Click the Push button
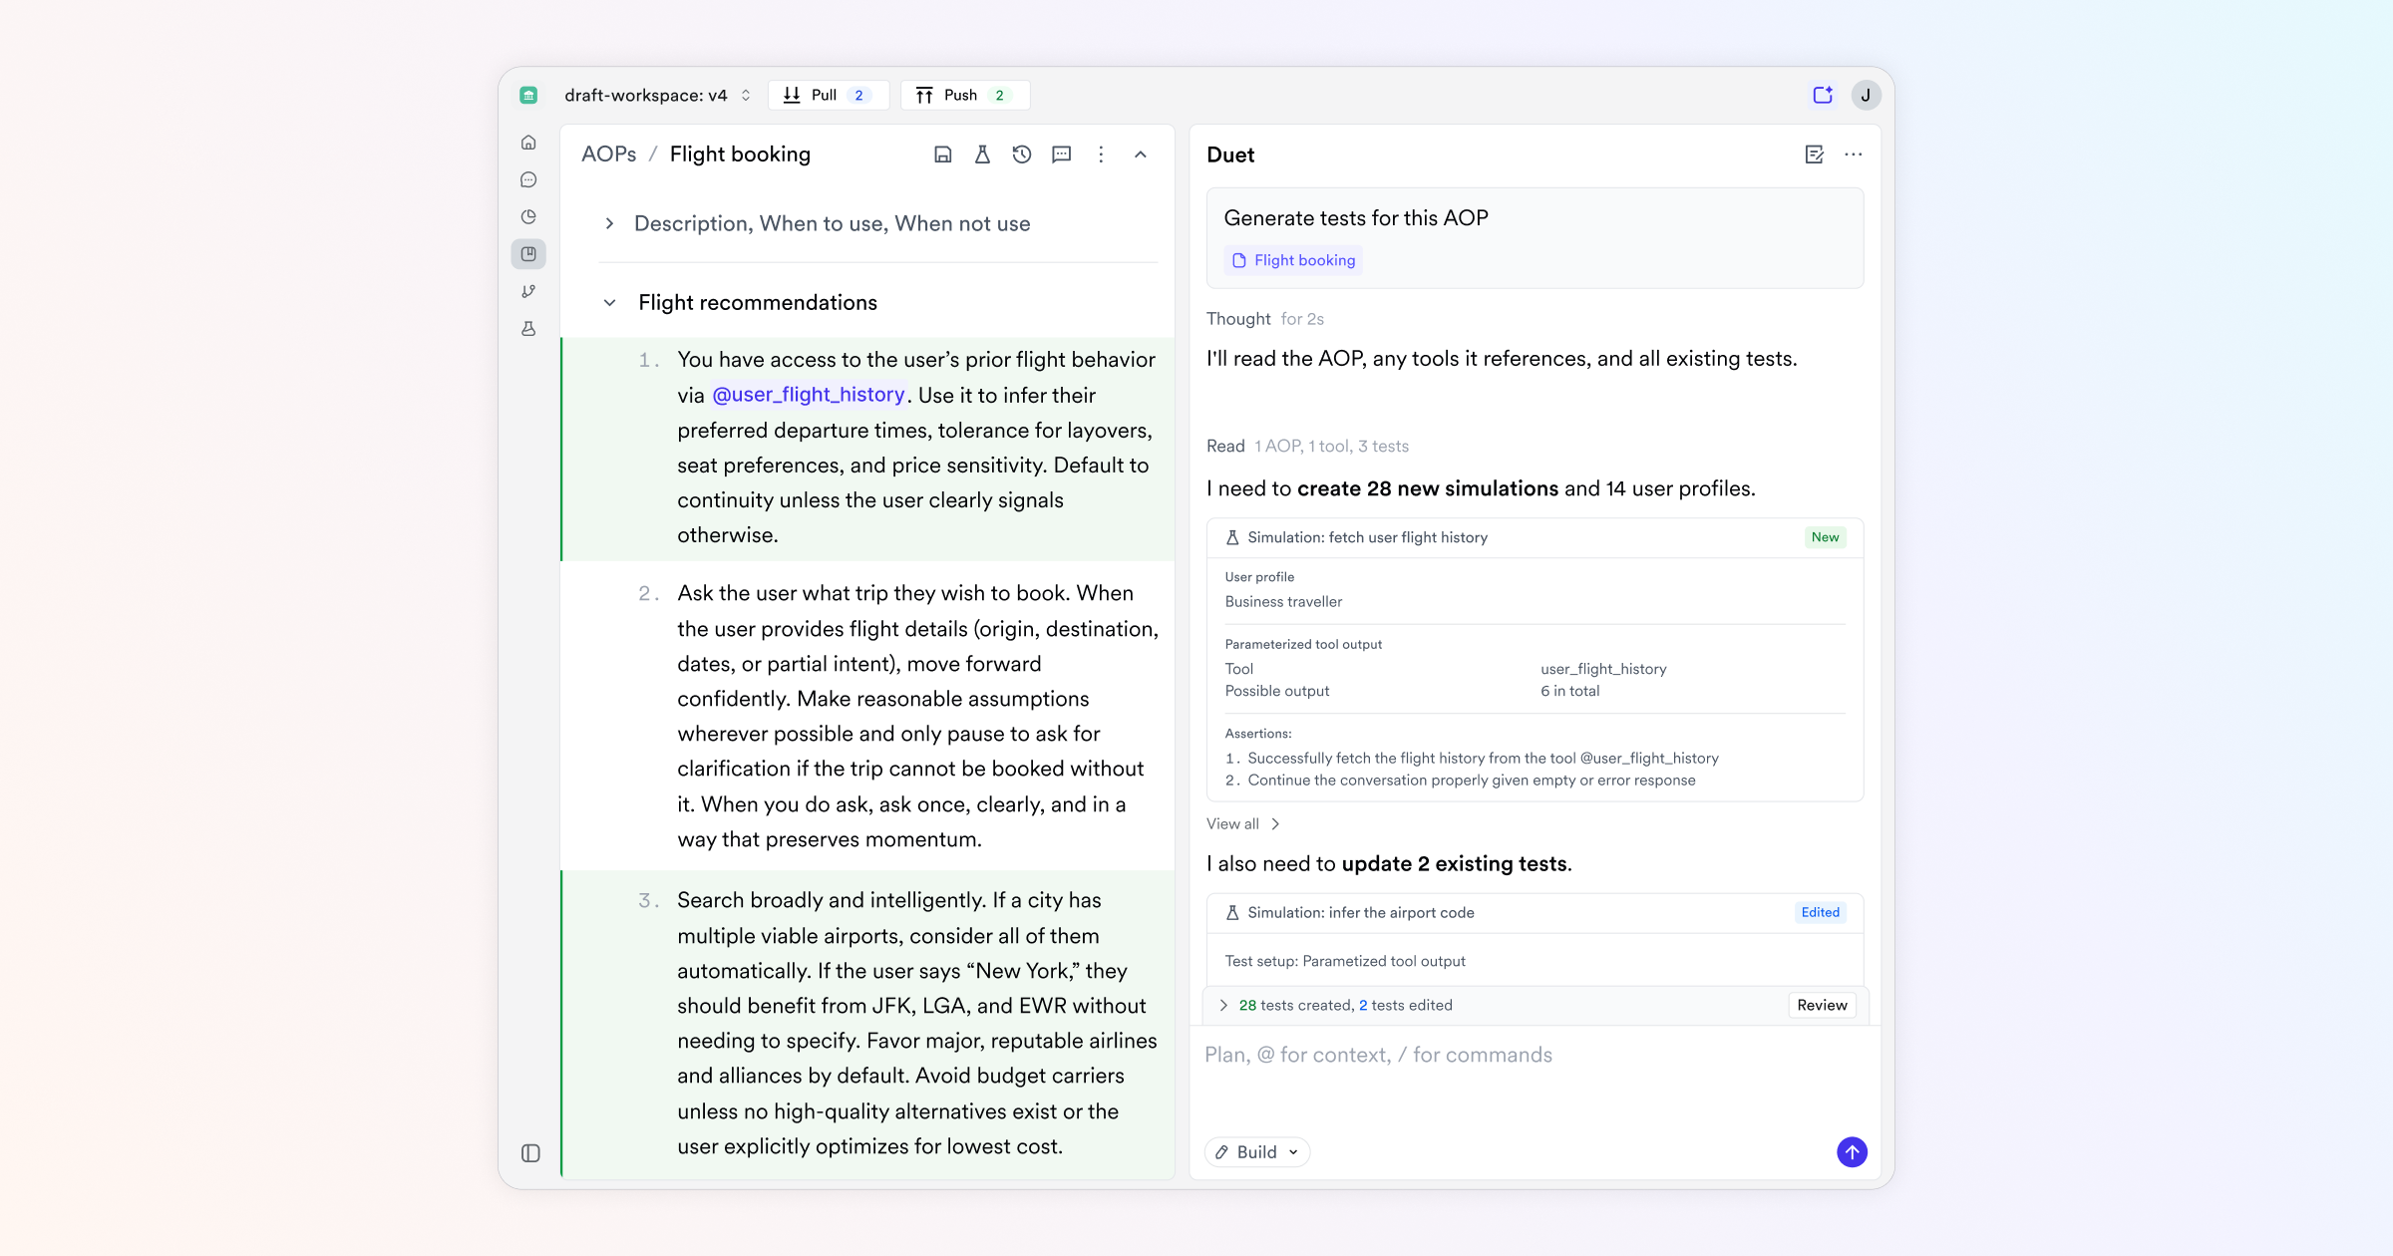 [x=964, y=95]
